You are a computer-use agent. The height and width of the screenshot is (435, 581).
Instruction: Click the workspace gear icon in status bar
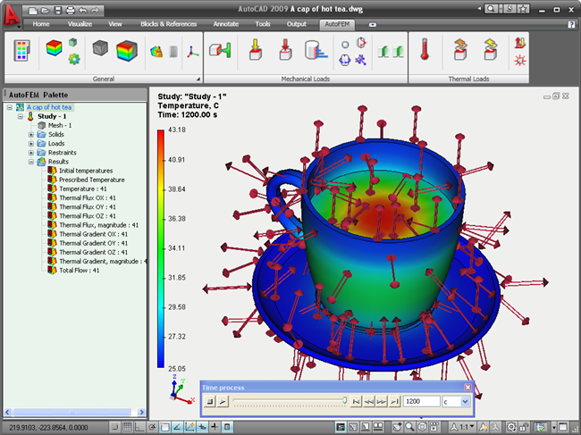[x=511, y=427]
